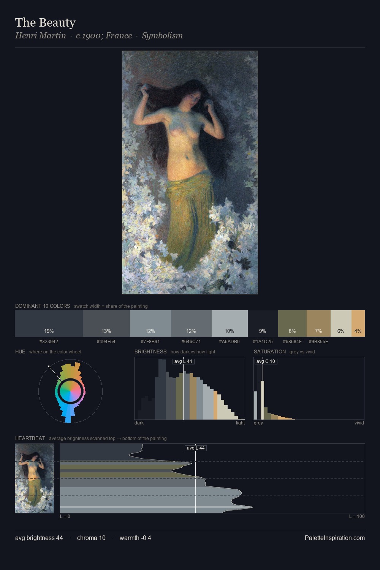Open the small painting thumbnail beside Heartbeat chart
Viewport: 380px width, 570px height.
click(x=35, y=478)
